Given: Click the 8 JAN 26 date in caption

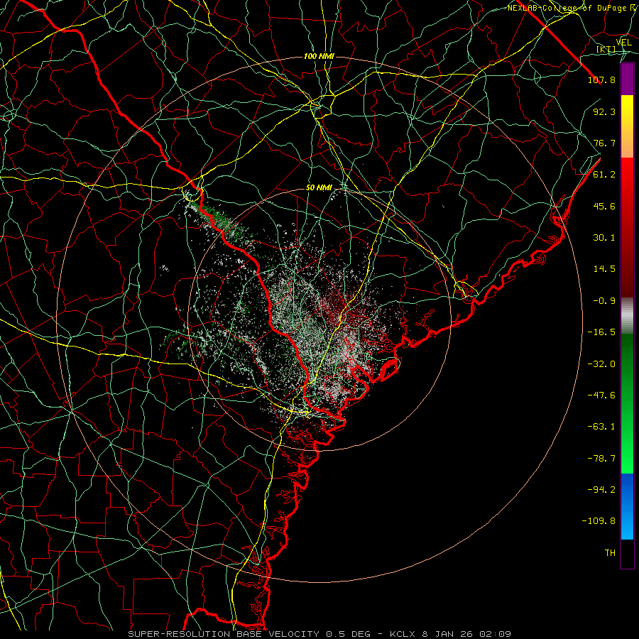Looking at the screenshot, I should tap(448, 634).
